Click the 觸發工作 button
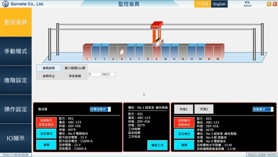The image size is (278, 157). pyautogui.click(x=157, y=145)
